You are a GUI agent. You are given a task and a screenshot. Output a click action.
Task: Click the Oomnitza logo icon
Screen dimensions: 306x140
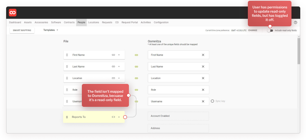pos(13,13)
